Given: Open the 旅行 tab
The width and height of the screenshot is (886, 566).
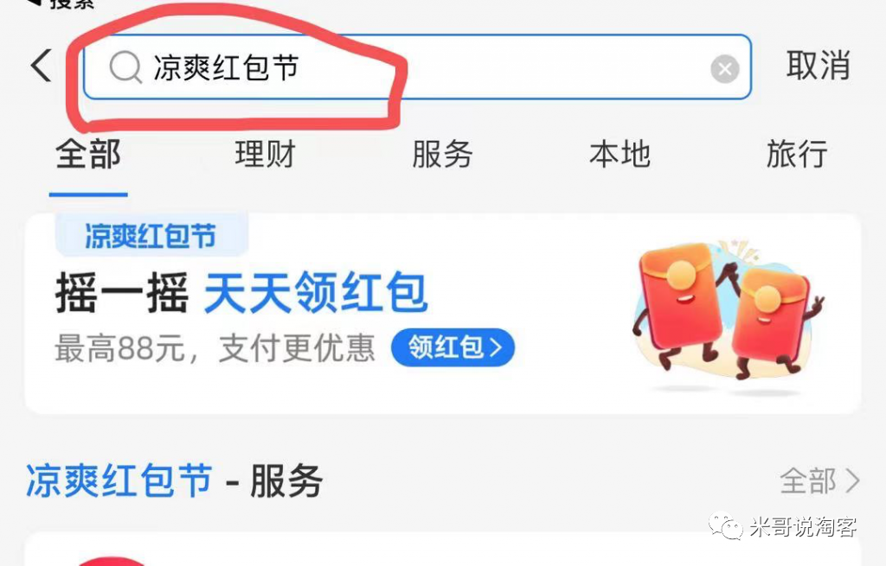Looking at the screenshot, I should click(797, 154).
